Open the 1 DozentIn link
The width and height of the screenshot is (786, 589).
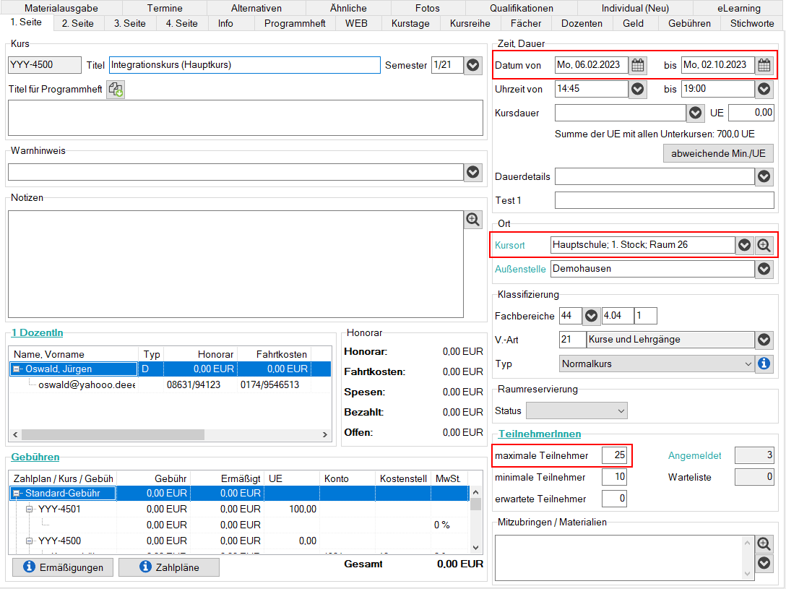pos(37,333)
